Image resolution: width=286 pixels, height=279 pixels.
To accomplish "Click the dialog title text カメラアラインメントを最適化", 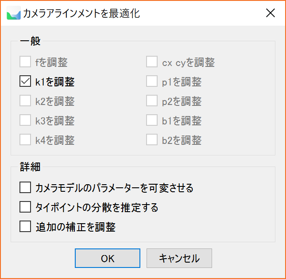I will [x=81, y=13].
